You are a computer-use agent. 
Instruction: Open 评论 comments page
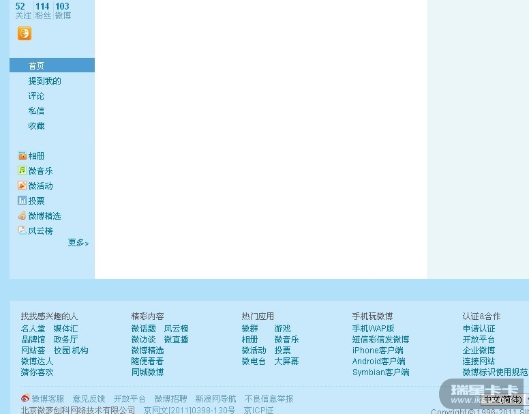pos(36,95)
